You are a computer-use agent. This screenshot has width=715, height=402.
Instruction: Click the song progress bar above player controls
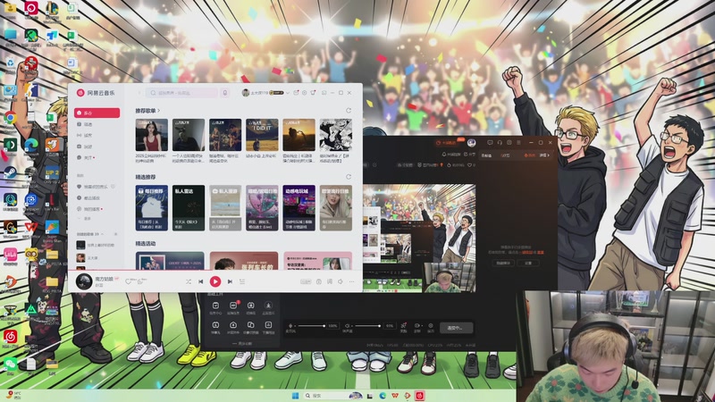(215, 271)
